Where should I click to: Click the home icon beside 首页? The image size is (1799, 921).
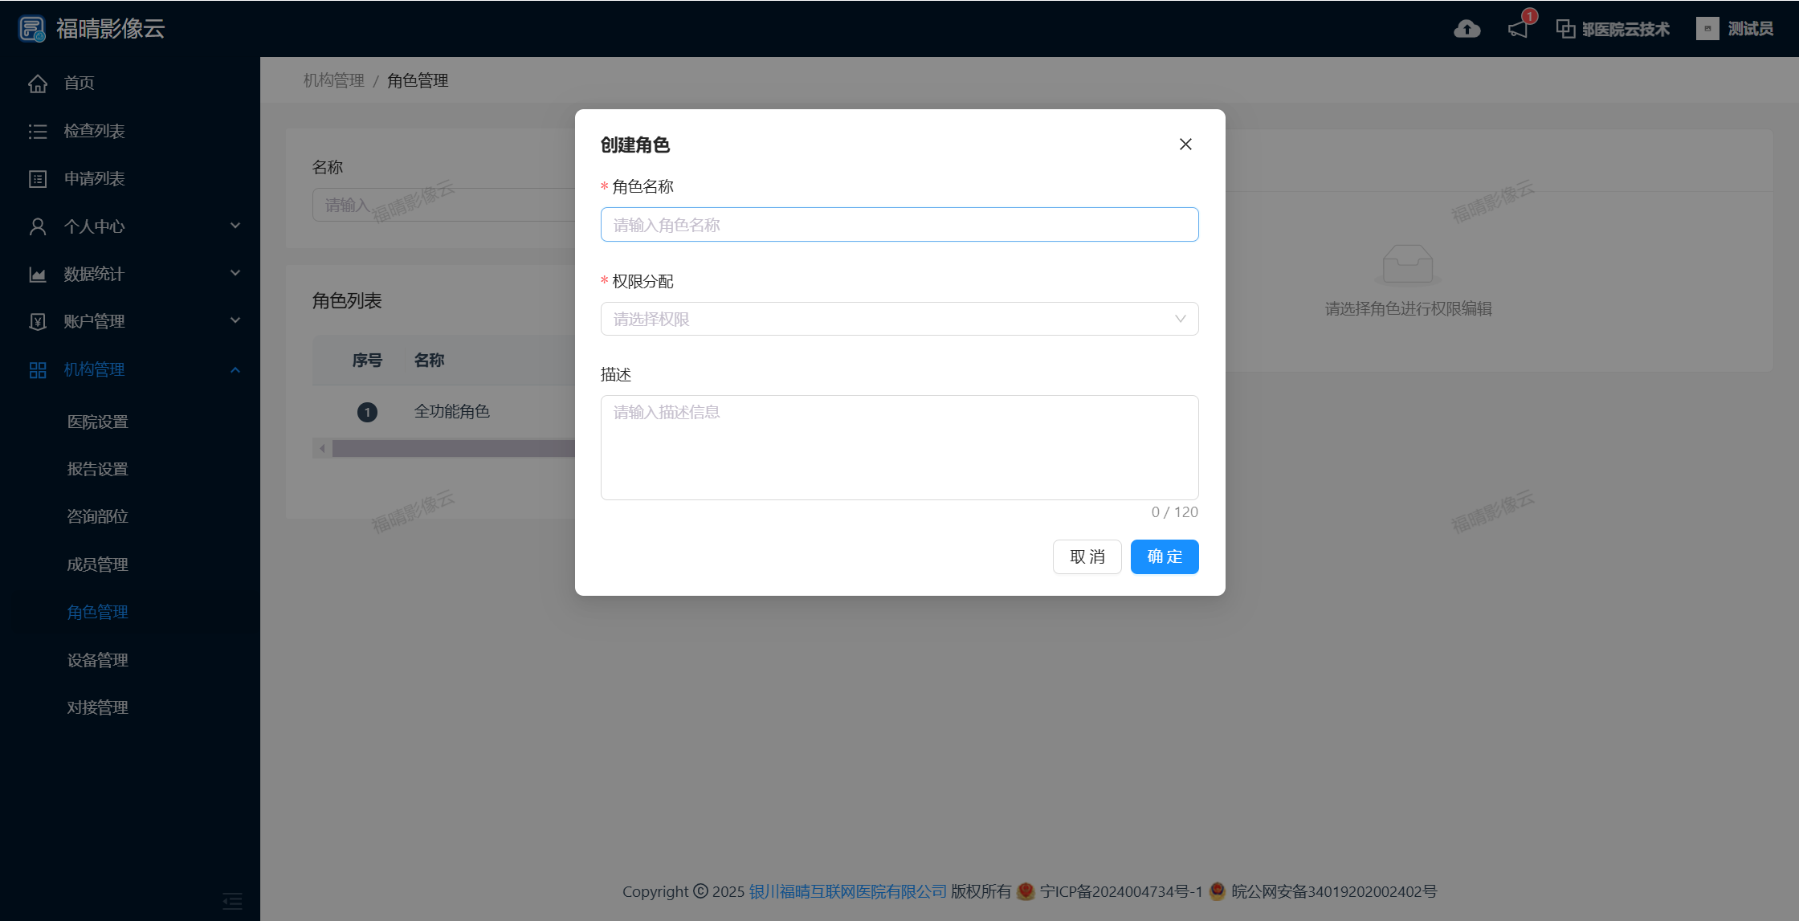pyautogui.click(x=38, y=84)
